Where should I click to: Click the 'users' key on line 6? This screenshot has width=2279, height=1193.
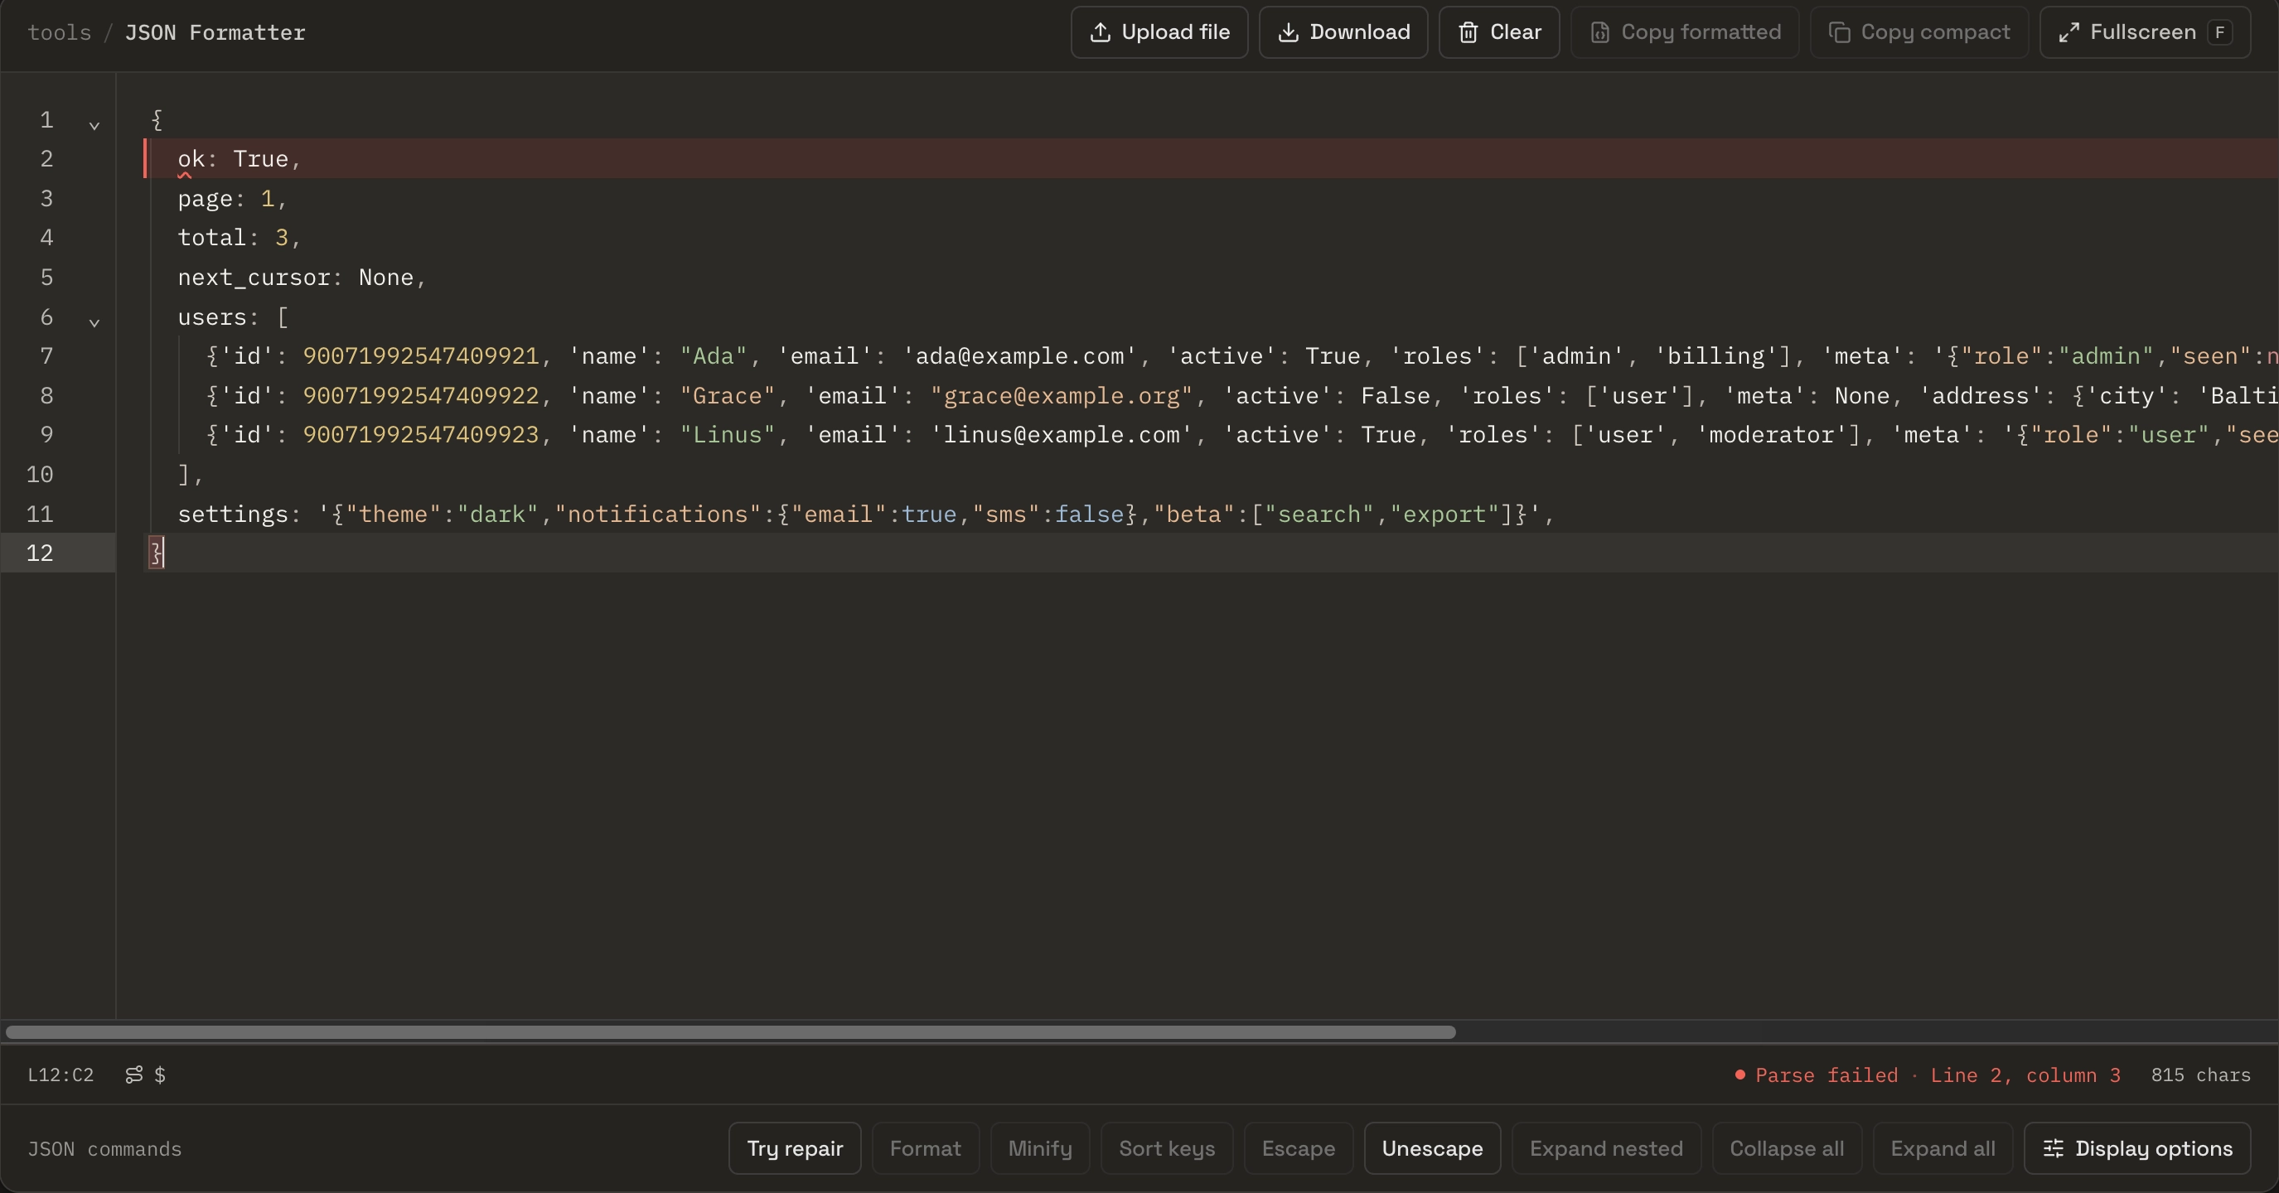(x=212, y=316)
